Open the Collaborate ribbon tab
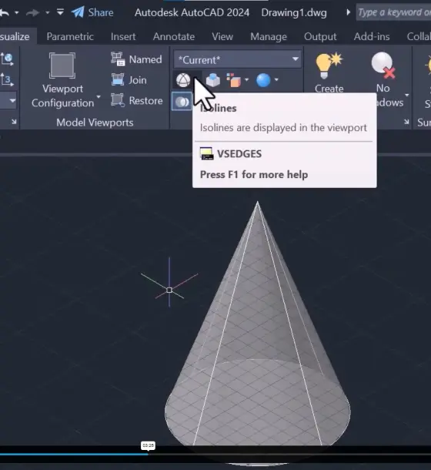This screenshot has height=470, width=431. [x=419, y=36]
